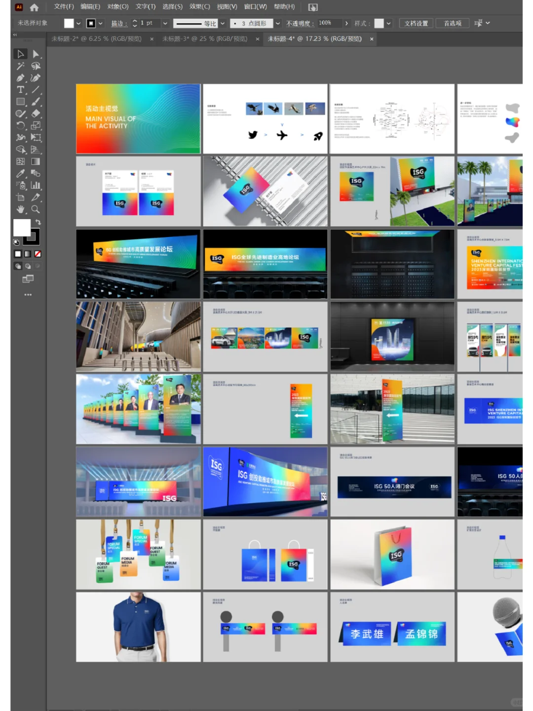Open the 文字(T) menu
The image size is (533, 711).
tap(146, 7)
